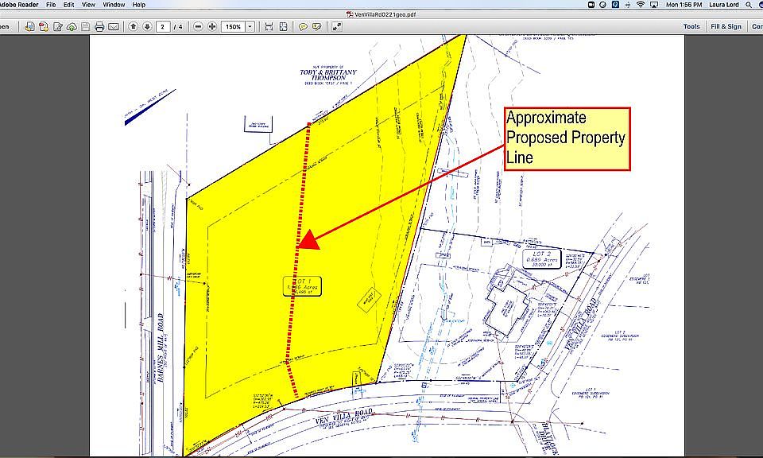Click the total page count '/ 4' text
763x458 pixels.
(x=178, y=27)
